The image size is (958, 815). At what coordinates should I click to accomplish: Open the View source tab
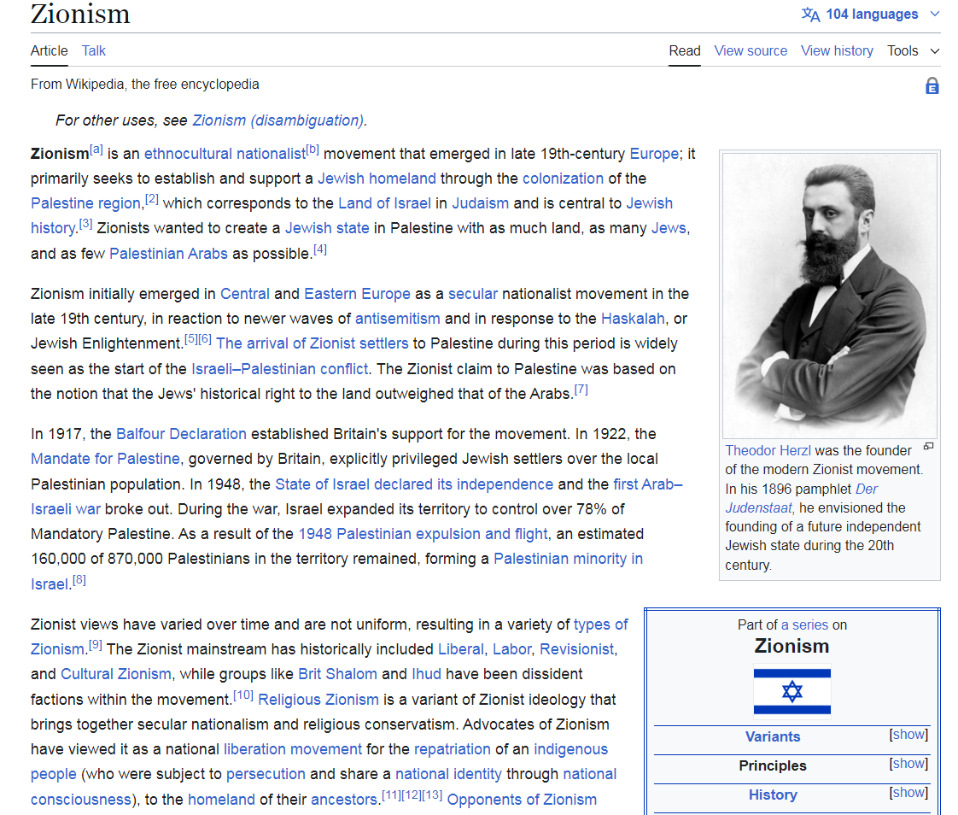click(x=751, y=50)
